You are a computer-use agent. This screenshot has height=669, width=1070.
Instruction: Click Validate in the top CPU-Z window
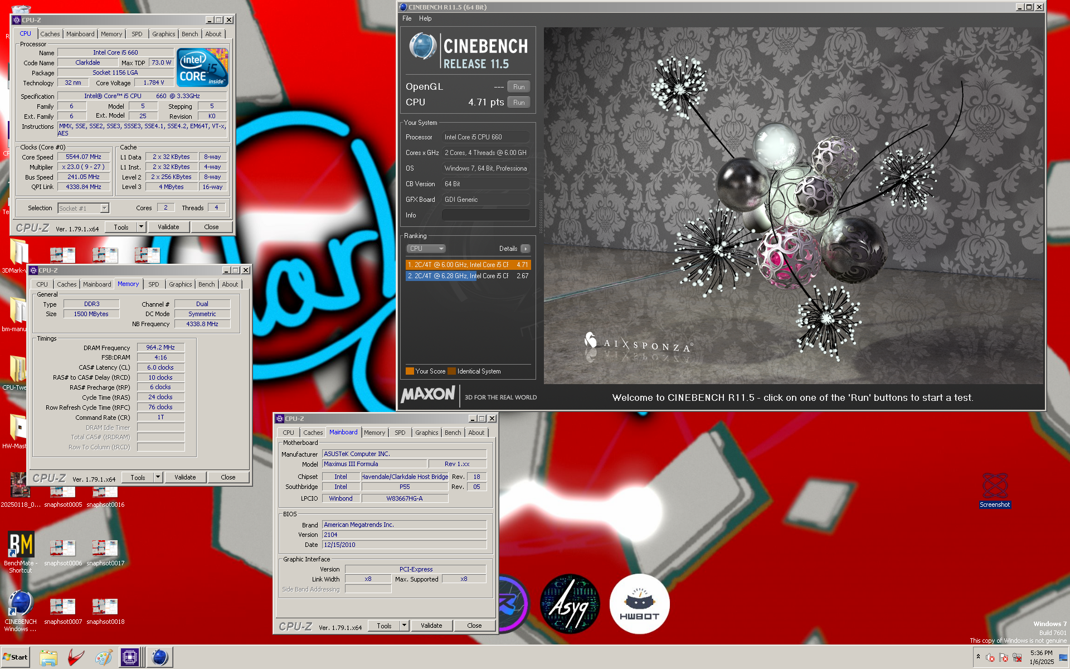168,227
